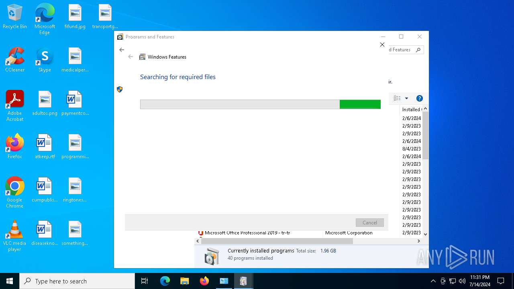
Task: Open Firefox desktop shortcut
Action: tap(15, 147)
